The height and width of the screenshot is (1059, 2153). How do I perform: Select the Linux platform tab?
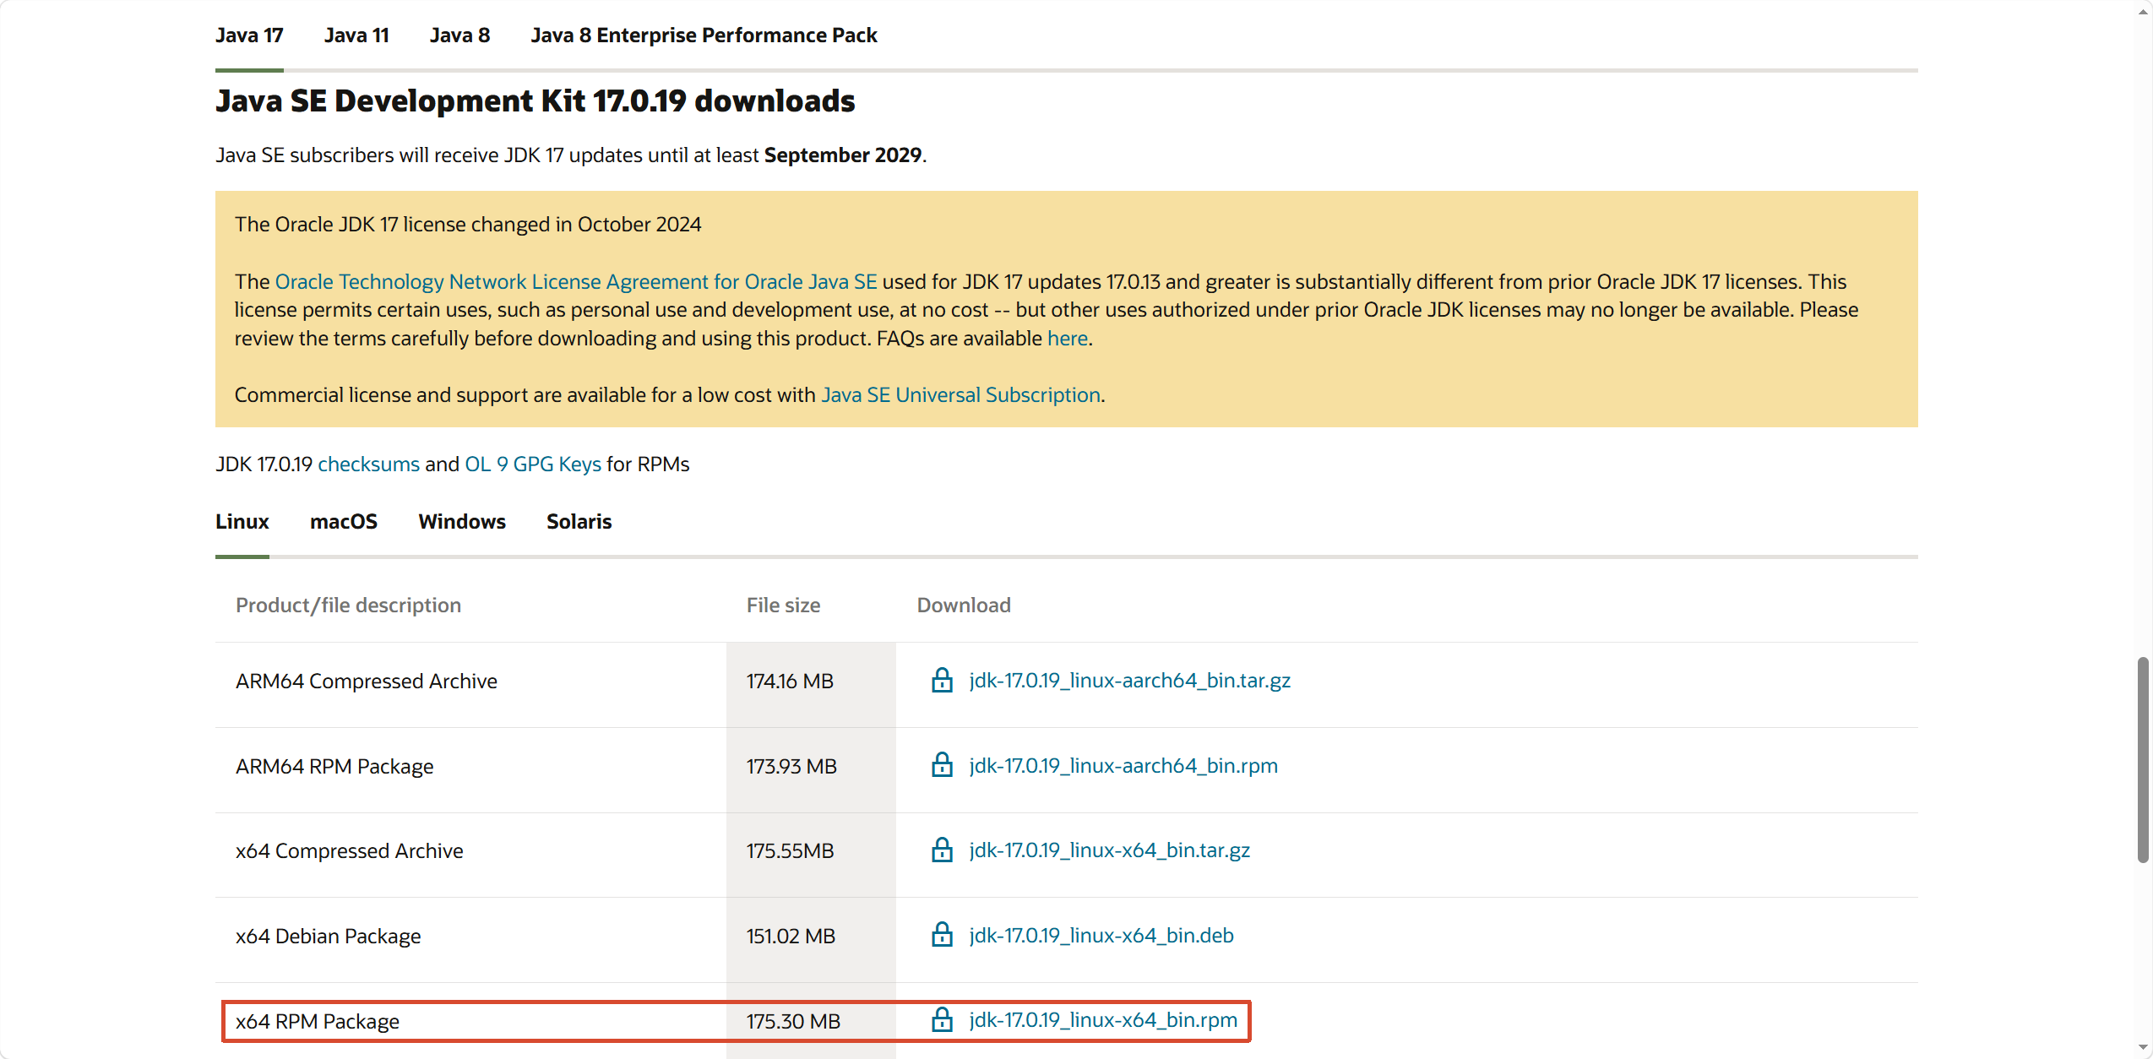[242, 522]
